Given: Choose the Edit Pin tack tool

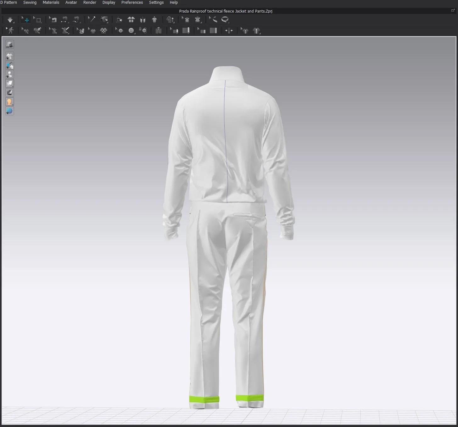Looking at the screenshot, I should click(x=92, y=20).
